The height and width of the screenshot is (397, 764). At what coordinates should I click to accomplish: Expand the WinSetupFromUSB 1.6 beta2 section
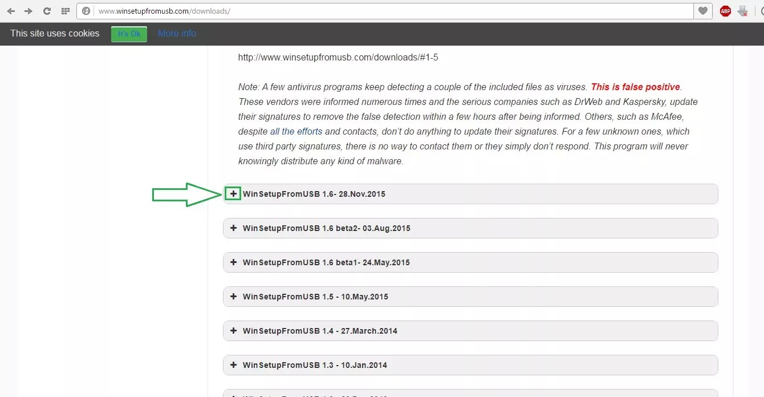233,228
